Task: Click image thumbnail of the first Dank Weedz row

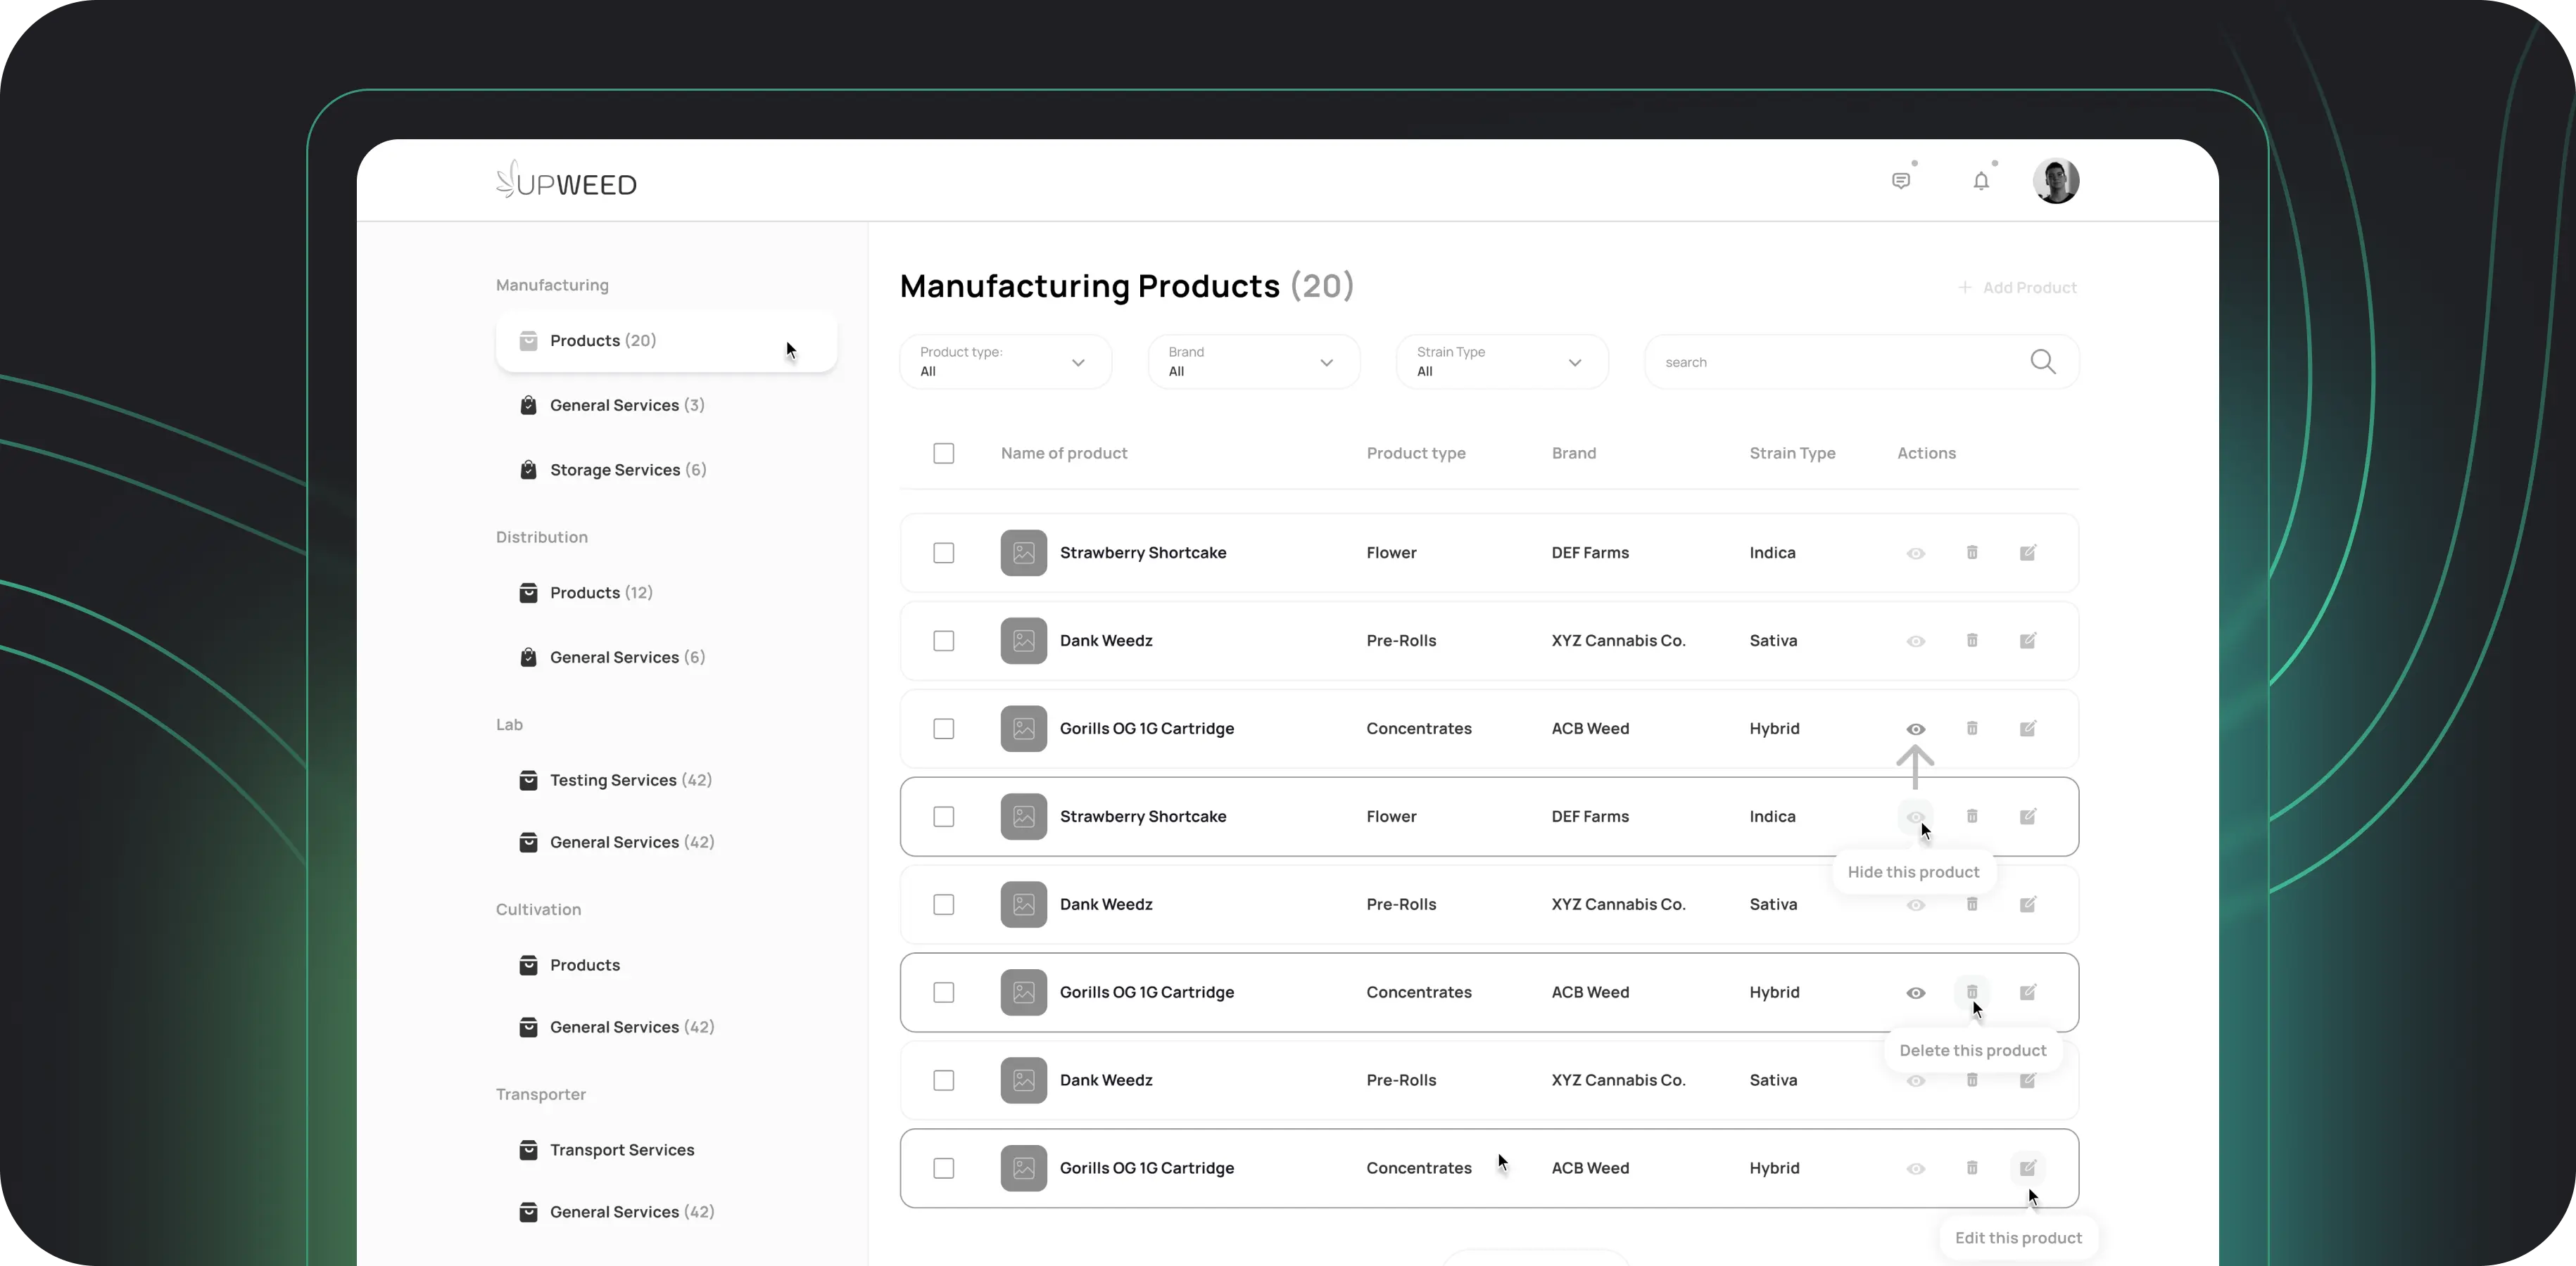Action: [x=1024, y=641]
